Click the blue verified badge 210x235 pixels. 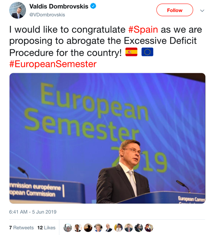coord(93,6)
